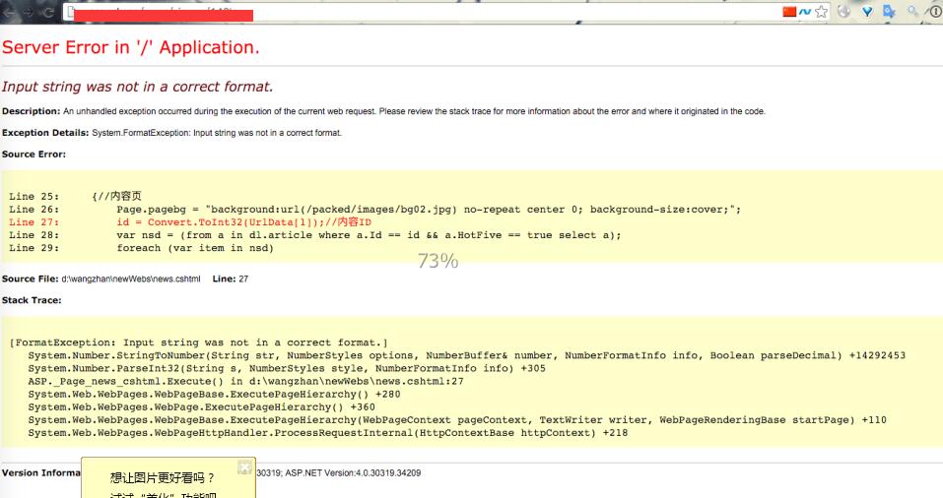Focus the browser address bar
The width and height of the screenshot is (943, 498).
tap(394, 13)
